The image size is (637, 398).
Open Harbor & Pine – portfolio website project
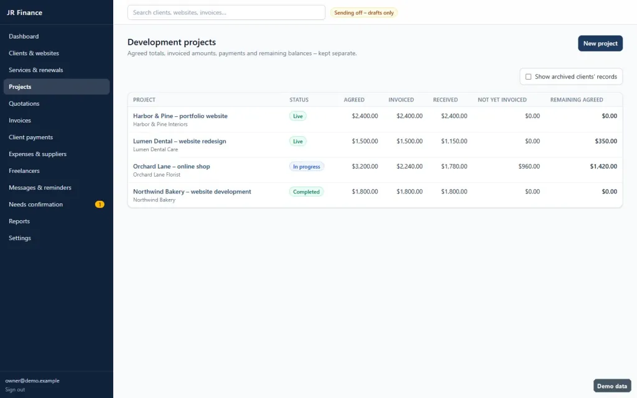(180, 116)
